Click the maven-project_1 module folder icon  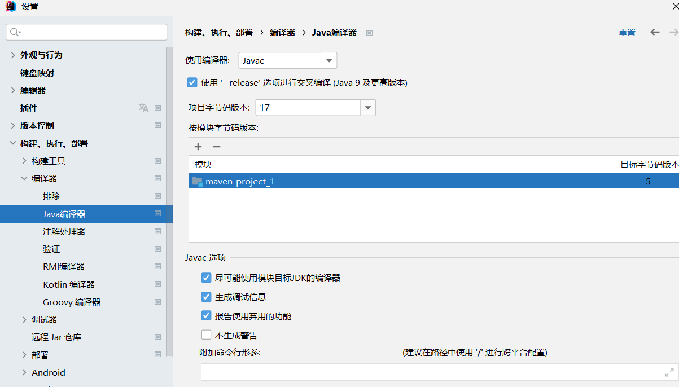197,181
